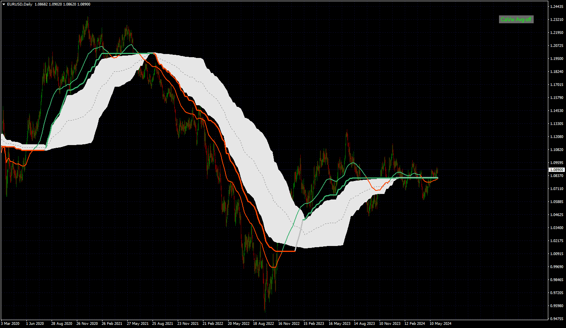Choose the 10 May 2024 date label
The image size is (566, 328).
440,323
